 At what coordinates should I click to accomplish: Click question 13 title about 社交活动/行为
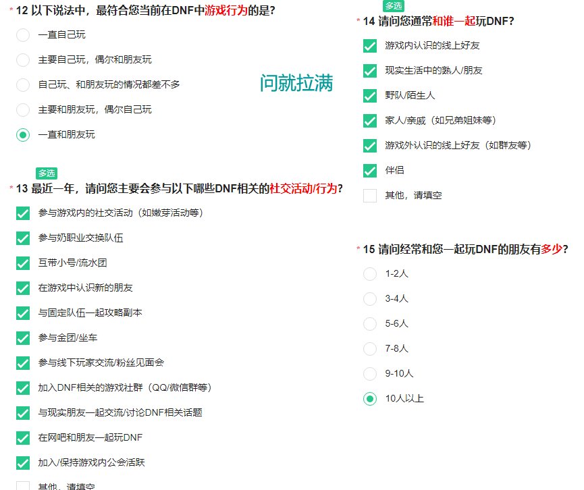179,188
